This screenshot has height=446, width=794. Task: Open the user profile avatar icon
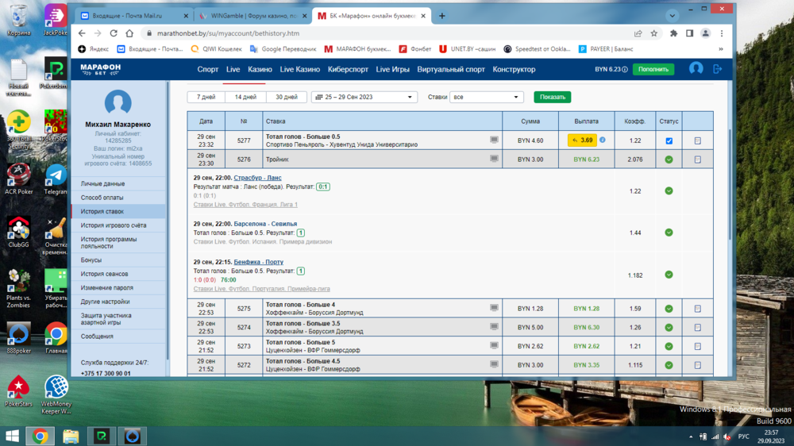point(696,69)
